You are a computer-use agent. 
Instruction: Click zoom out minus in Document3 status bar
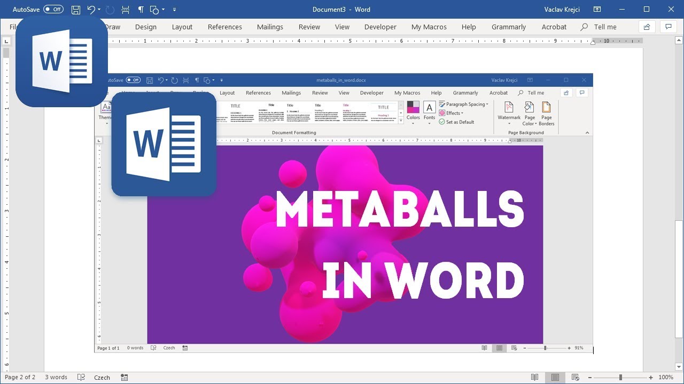point(590,377)
